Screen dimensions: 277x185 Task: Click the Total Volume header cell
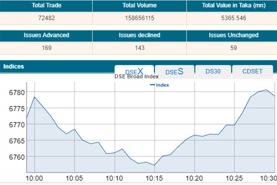(139, 6)
